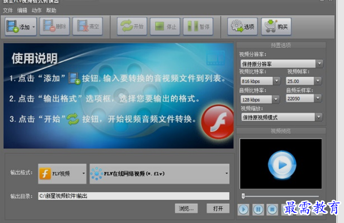The image size is (344, 223).
Task: Start conversion with the 开始 button
Action: tap(132, 27)
